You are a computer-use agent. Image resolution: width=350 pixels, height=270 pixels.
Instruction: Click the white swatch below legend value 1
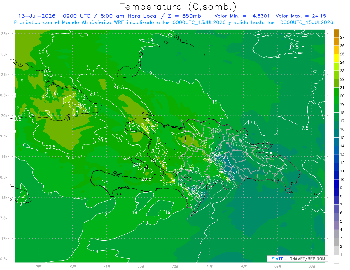point(336,259)
